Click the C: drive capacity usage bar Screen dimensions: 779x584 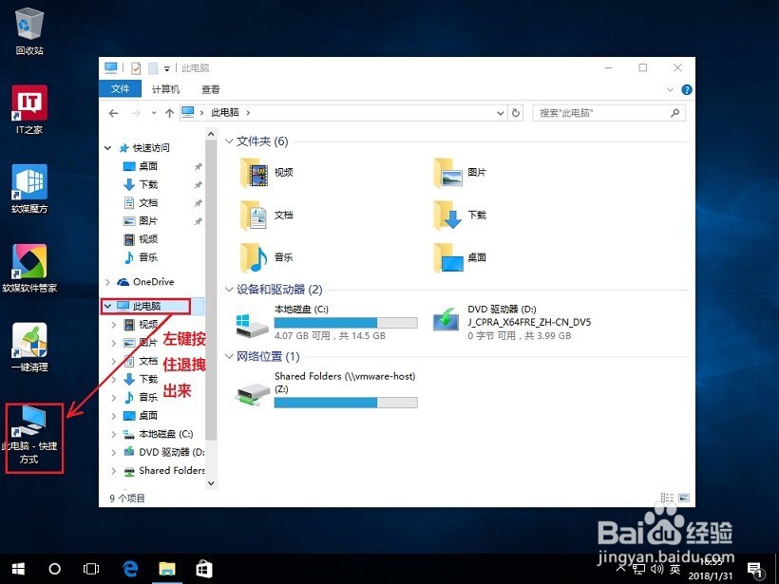click(346, 320)
